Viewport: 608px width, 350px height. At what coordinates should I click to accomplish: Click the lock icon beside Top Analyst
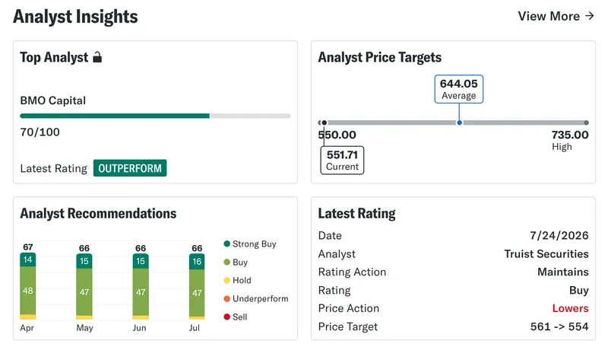click(97, 57)
